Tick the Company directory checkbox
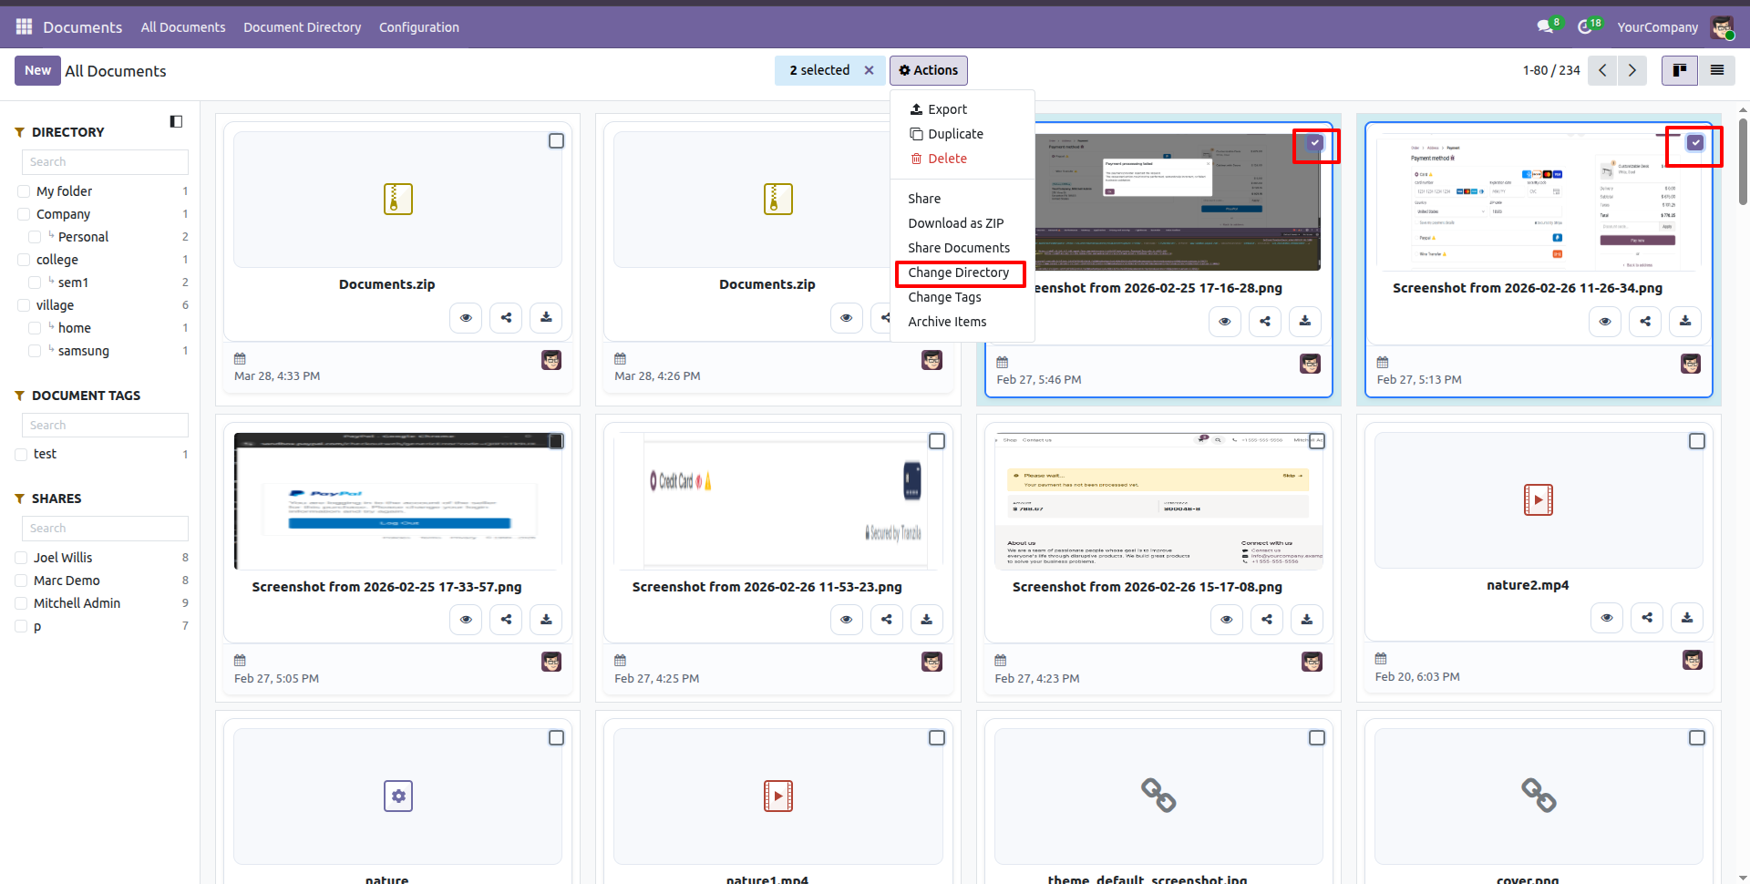The width and height of the screenshot is (1750, 884). (24, 214)
